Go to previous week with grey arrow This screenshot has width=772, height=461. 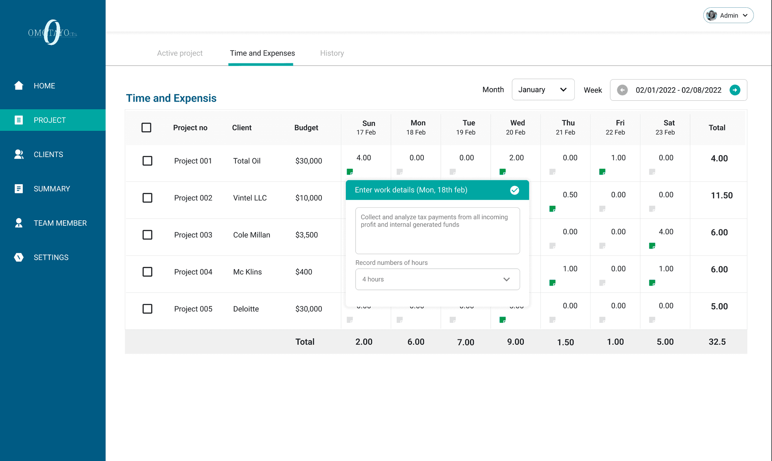click(622, 90)
